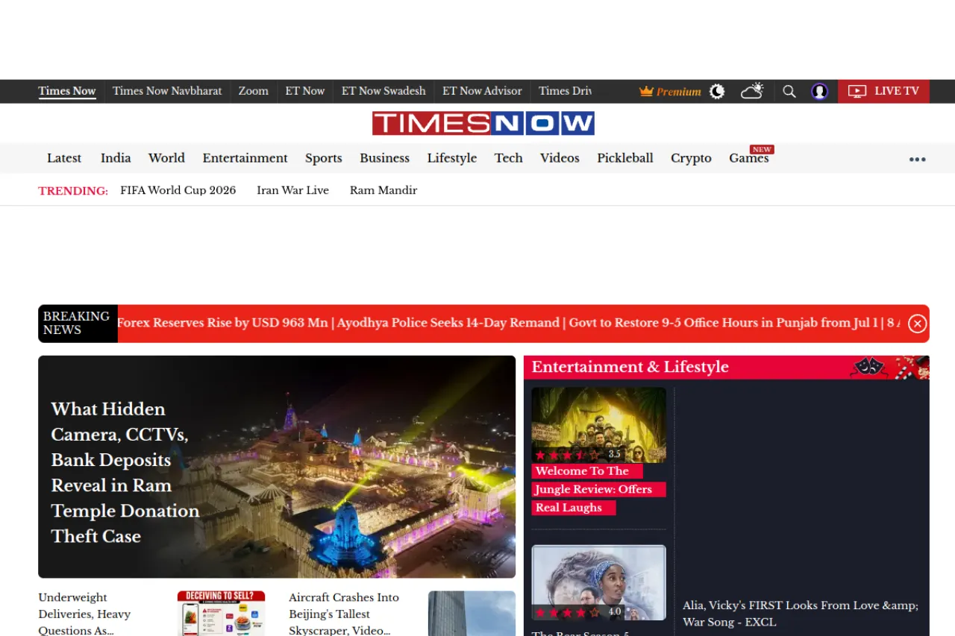Image resolution: width=955 pixels, height=636 pixels.
Task: Go to Times Now logo homepage
Action: (483, 123)
